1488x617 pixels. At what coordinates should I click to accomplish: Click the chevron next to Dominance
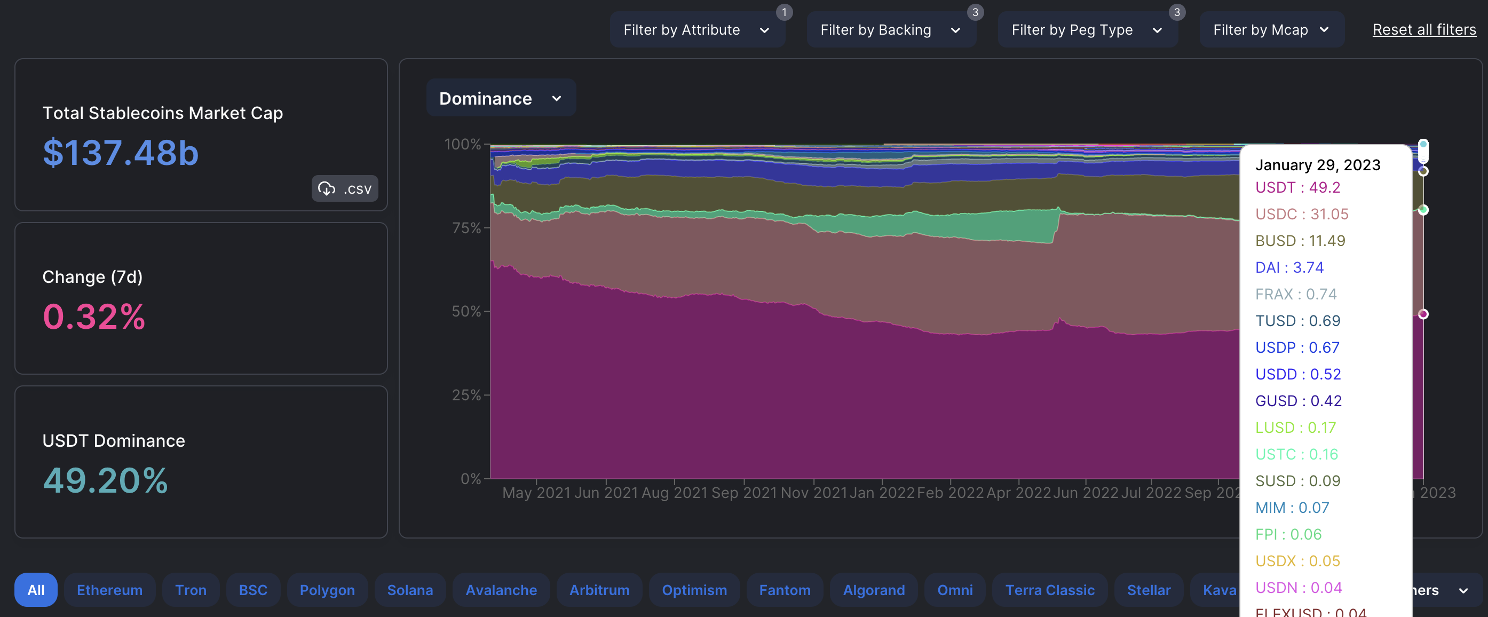point(557,98)
